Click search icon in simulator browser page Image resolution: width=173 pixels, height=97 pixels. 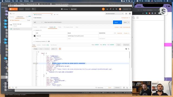tap(134, 18)
